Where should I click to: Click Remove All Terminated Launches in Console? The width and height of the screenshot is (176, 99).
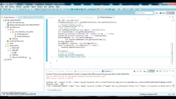(x=141, y=71)
